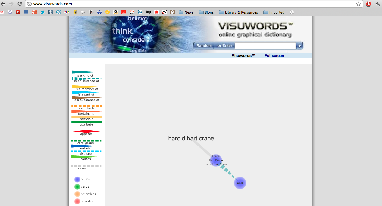
Task: Select the Visuwords™ menu item
Action: pyautogui.click(x=243, y=55)
